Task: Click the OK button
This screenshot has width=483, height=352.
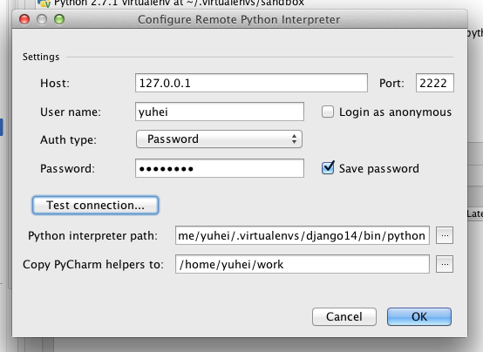Action: pos(419,316)
